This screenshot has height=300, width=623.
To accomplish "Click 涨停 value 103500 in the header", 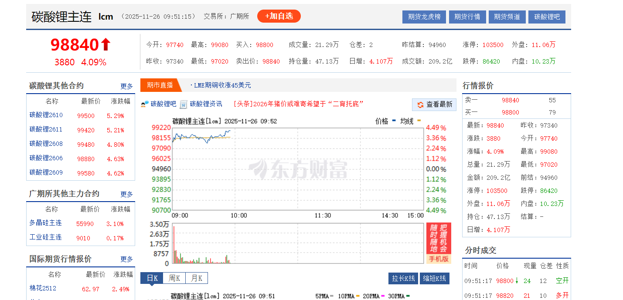I will click(x=493, y=45).
